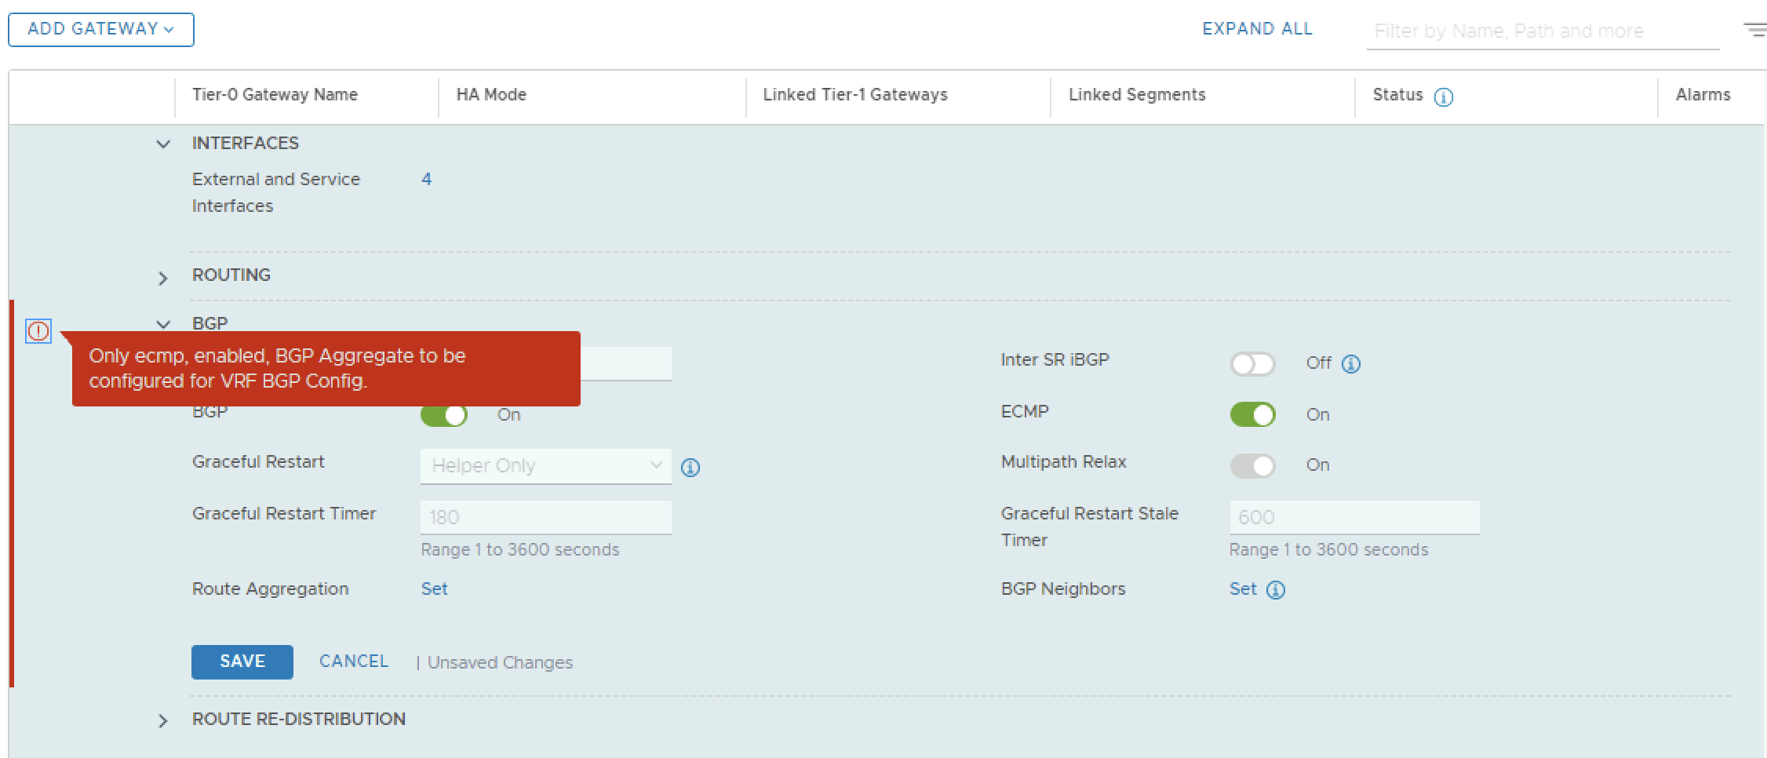Open the Add Gateway dropdown menu
Image resolution: width=1767 pixels, height=758 pixels.
pos(101,29)
